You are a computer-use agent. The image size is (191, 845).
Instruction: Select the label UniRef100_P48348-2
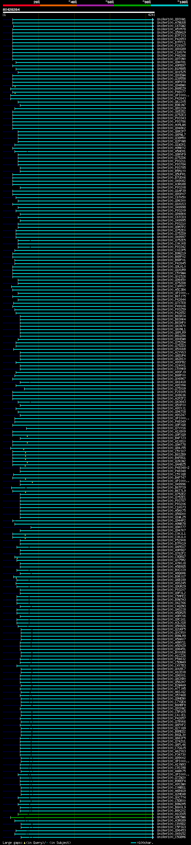[x=173, y=467]
